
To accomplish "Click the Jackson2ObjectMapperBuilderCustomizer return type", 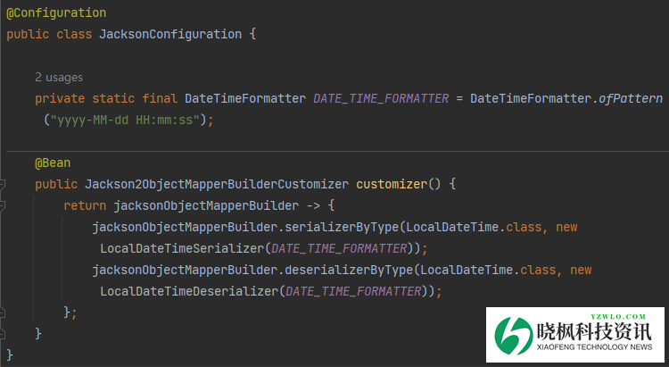I will [x=217, y=184].
